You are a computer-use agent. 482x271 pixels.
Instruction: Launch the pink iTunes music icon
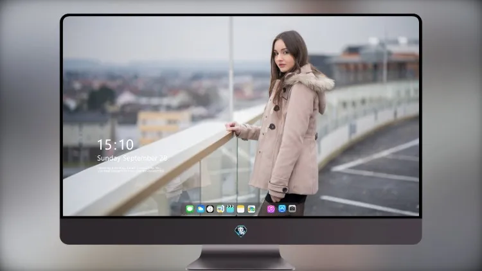(271, 209)
